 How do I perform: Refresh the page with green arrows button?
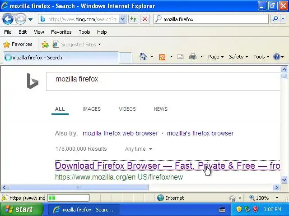[x=133, y=19]
